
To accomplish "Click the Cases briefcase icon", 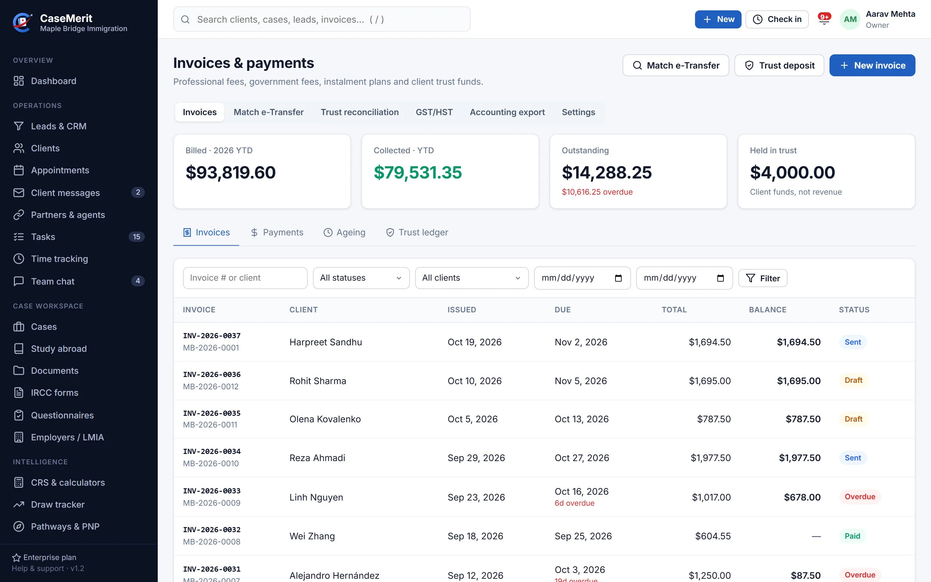I will pyautogui.click(x=18, y=327).
